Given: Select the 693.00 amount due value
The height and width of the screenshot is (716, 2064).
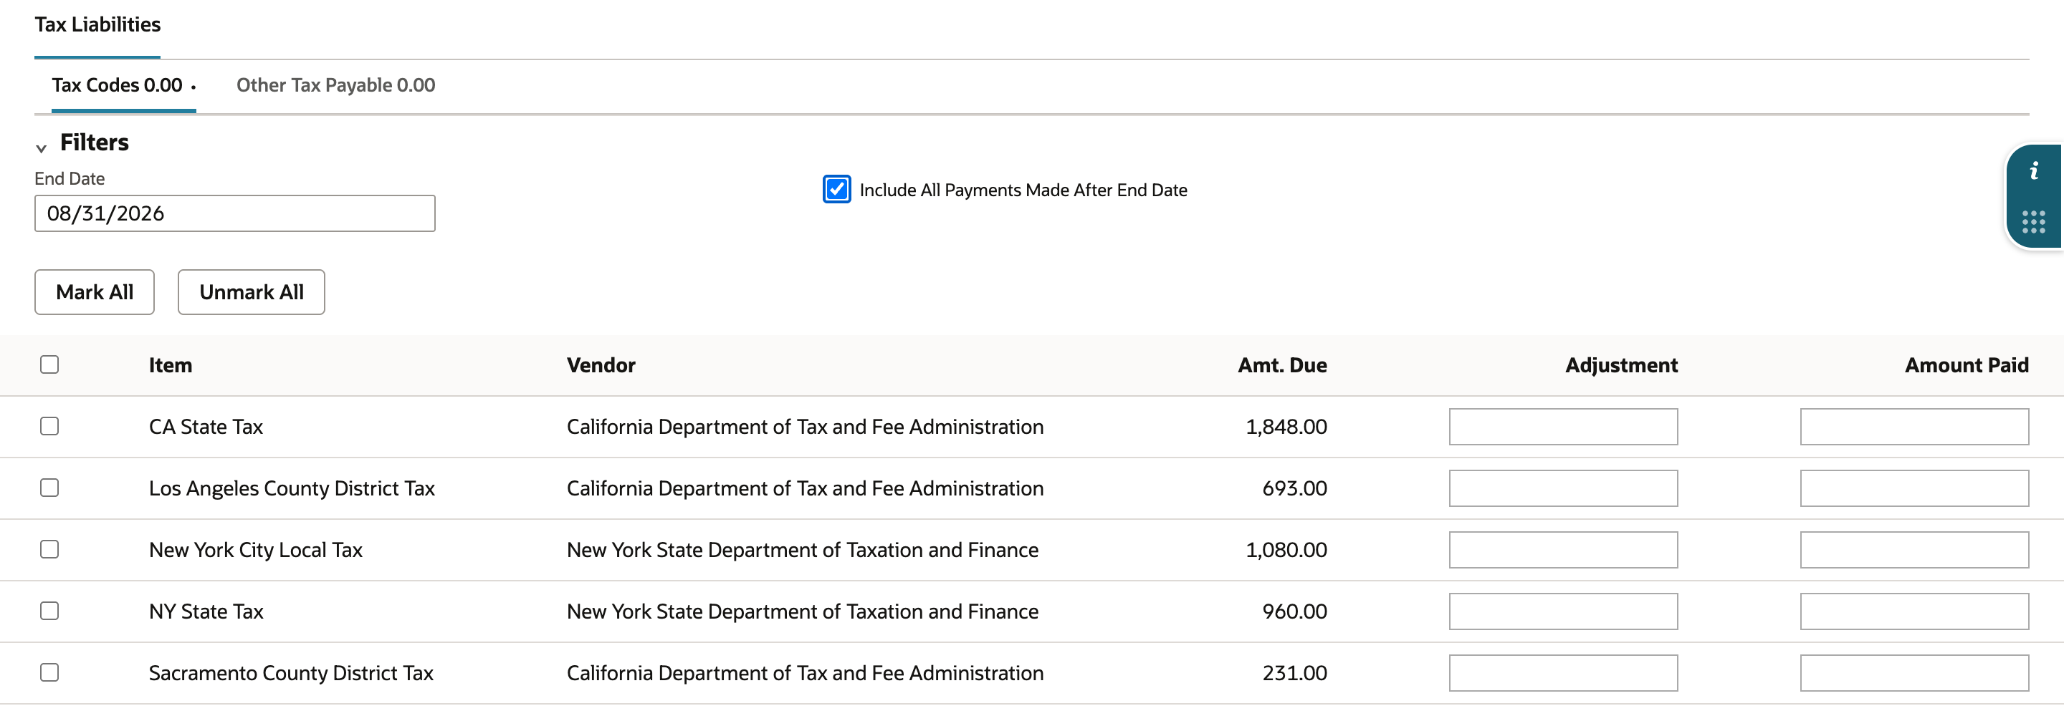Looking at the screenshot, I should pyautogui.click(x=1294, y=488).
